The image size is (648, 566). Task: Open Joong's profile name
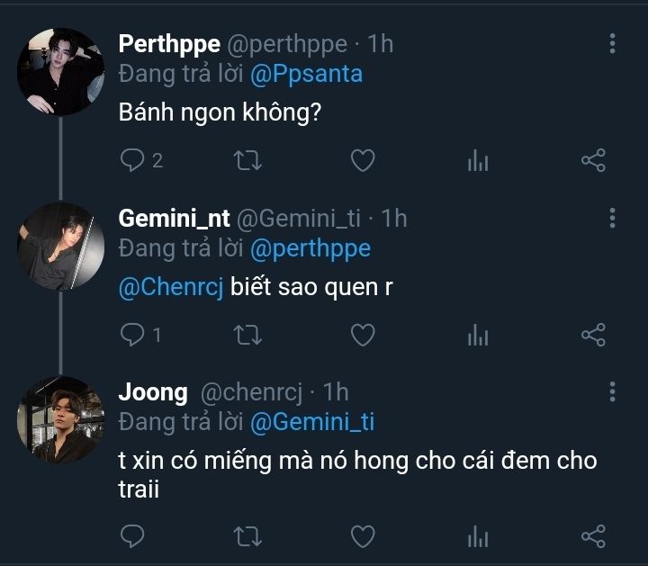(153, 392)
